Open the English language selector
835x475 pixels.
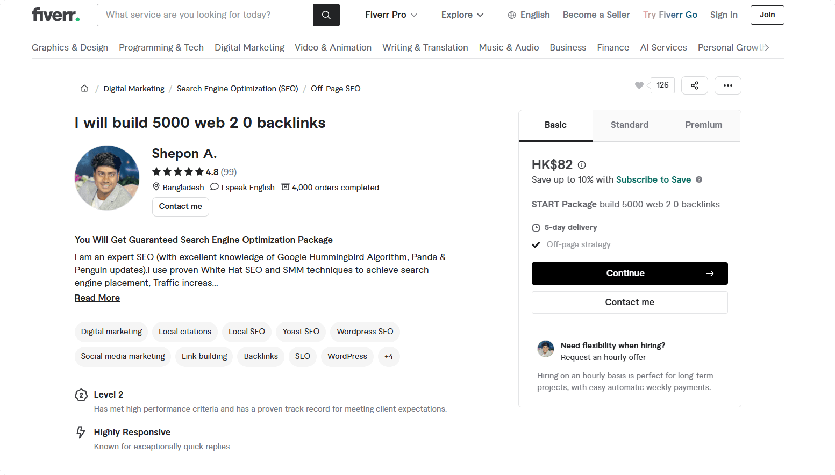click(529, 15)
